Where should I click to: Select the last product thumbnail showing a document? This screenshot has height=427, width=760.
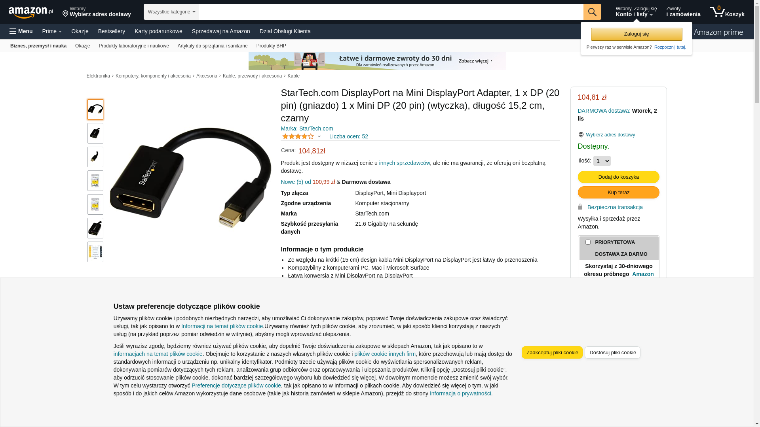[x=95, y=252]
